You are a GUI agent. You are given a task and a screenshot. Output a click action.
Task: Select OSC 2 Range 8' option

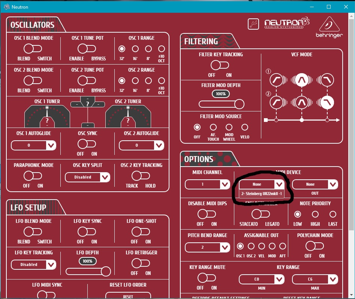[x=148, y=81]
